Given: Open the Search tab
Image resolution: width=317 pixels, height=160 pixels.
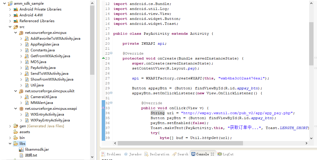Looking at the screenshot, I should (180, 154).
